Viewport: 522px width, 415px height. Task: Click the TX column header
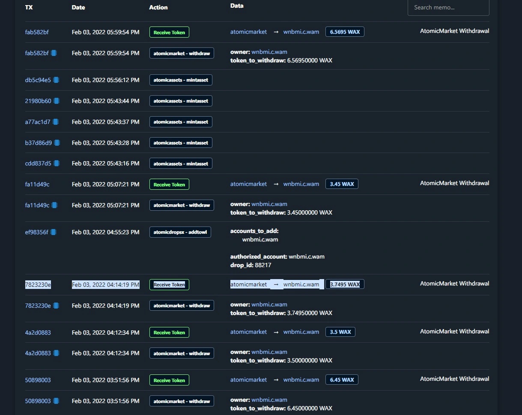(29, 7)
